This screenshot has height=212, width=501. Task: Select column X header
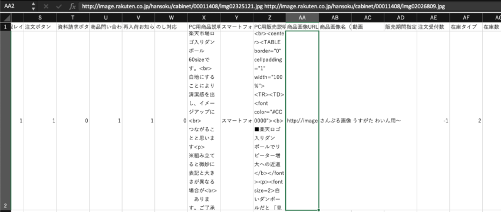click(x=204, y=18)
